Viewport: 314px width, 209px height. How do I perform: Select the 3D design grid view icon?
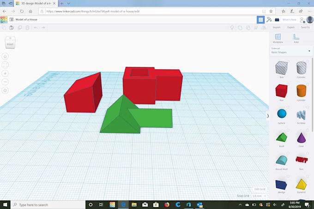tap(260, 19)
